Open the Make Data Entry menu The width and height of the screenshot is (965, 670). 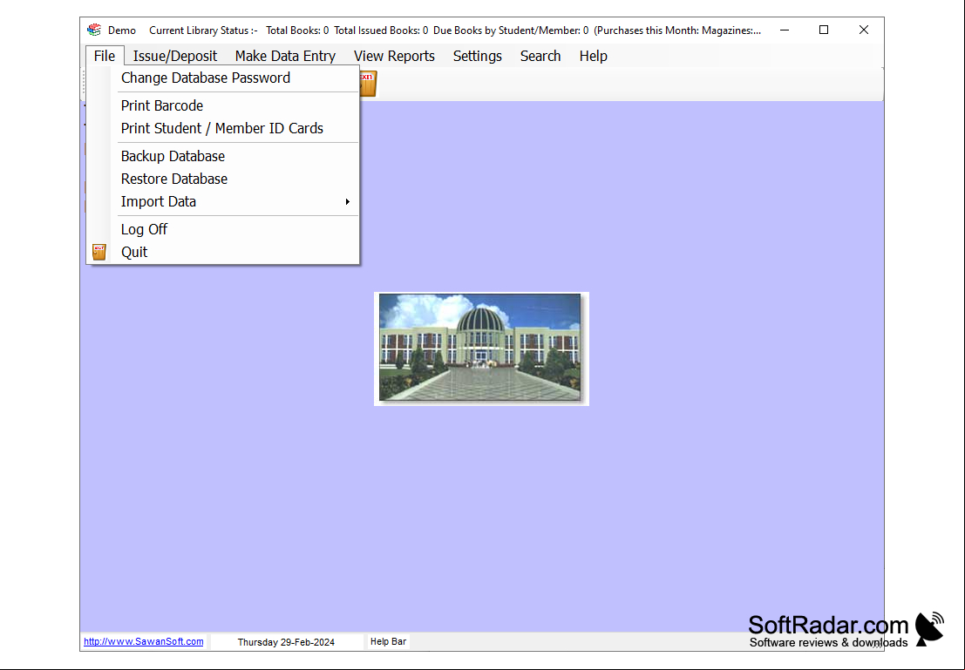point(285,56)
